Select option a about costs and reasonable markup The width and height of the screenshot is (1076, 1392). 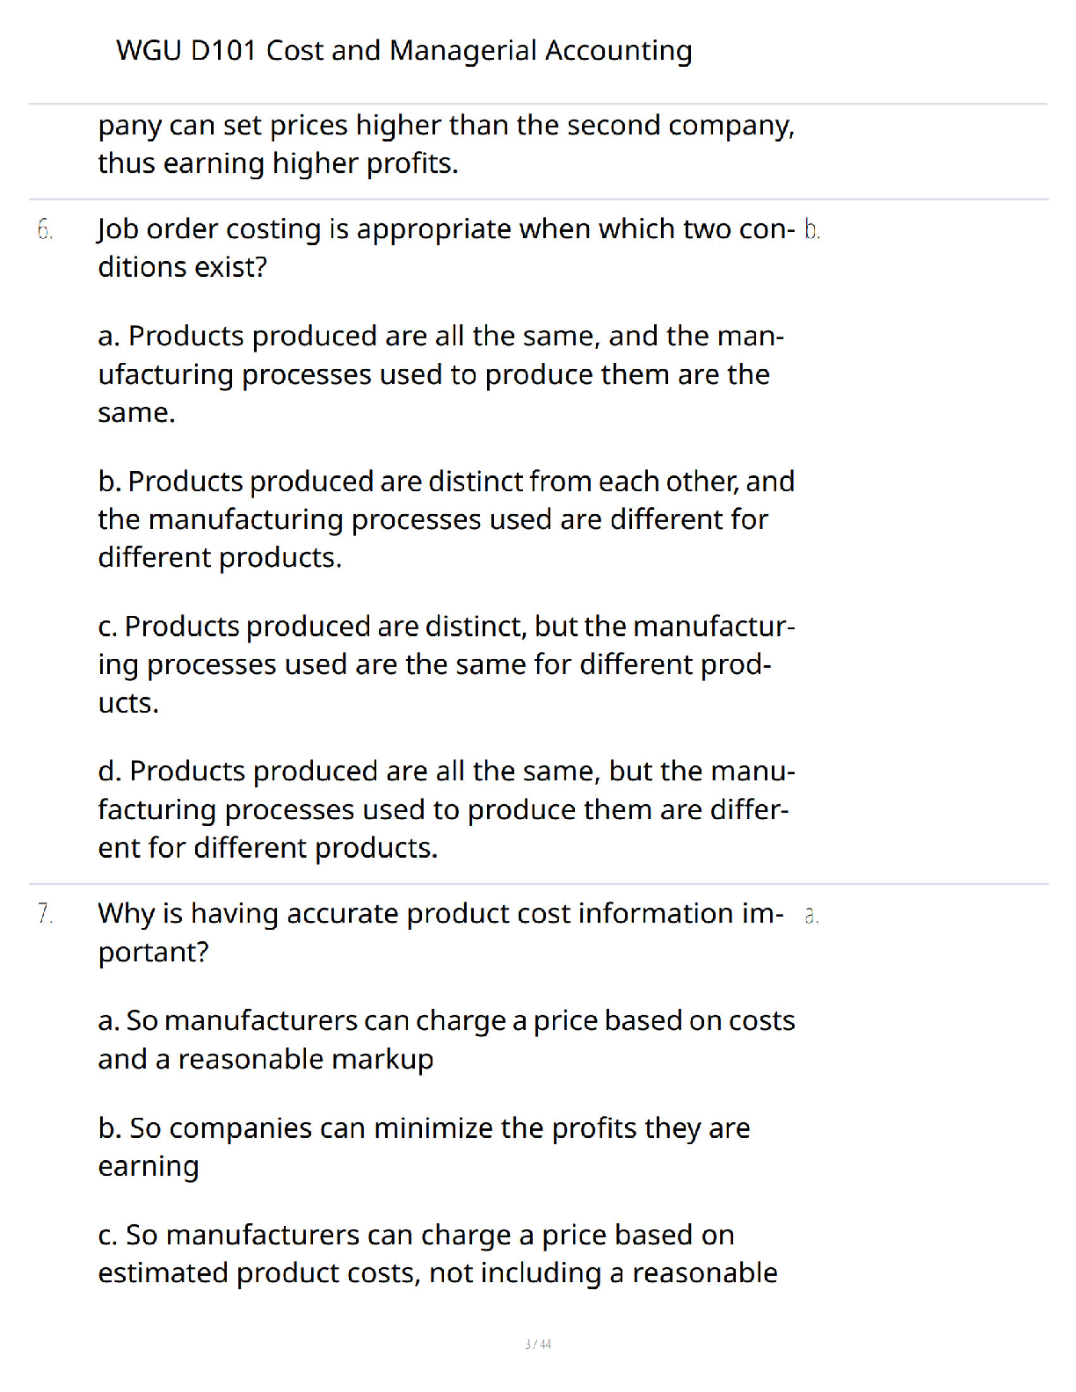tap(447, 1040)
